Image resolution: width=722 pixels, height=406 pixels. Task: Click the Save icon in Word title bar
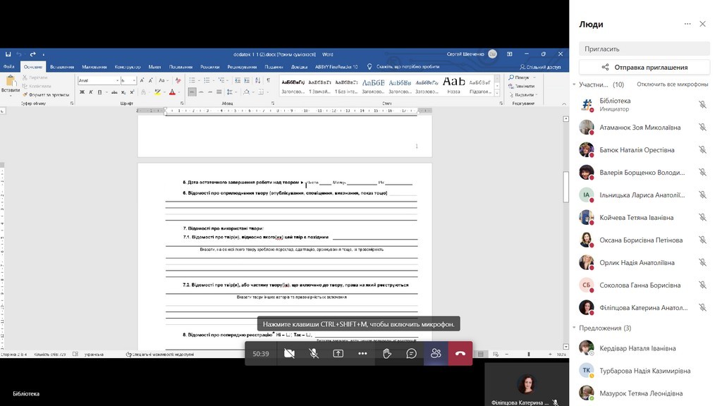click(8, 54)
